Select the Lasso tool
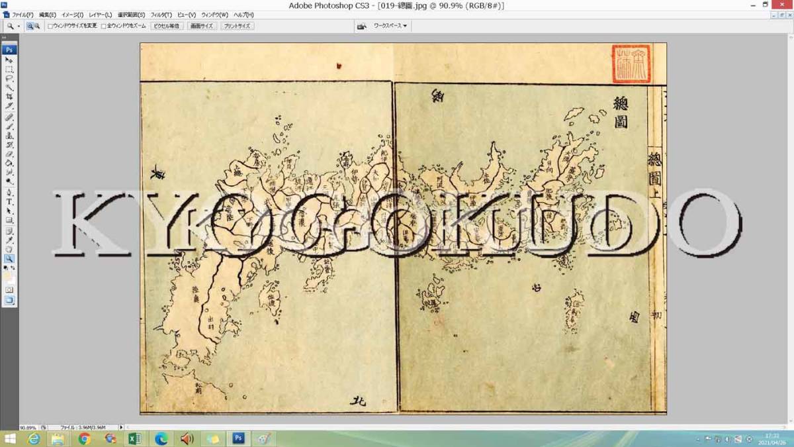Screen dimensions: 794x447 (9, 79)
